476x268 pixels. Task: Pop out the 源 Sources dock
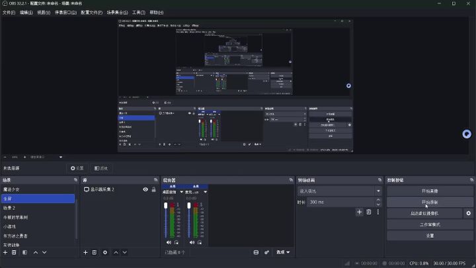156,180
